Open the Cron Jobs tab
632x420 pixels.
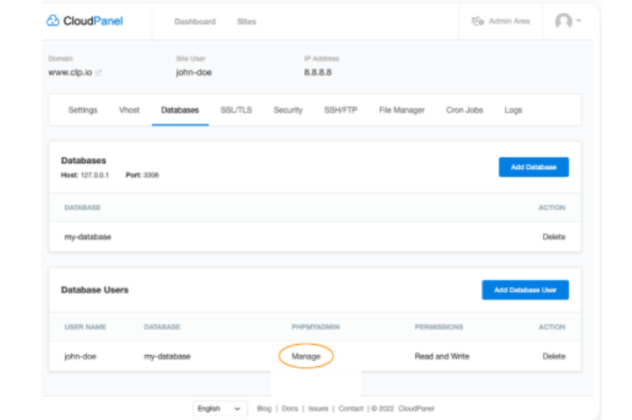[465, 110]
